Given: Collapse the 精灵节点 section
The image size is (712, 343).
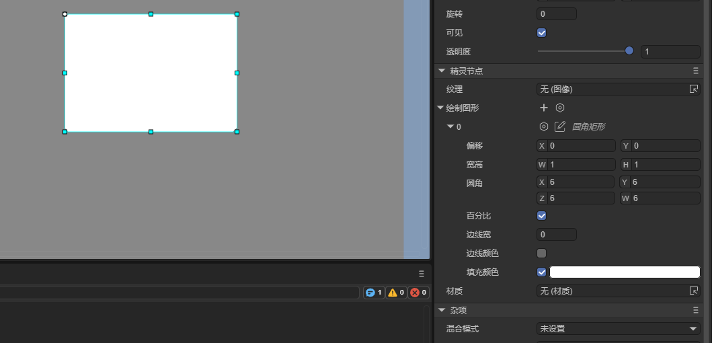Looking at the screenshot, I should [x=442, y=71].
